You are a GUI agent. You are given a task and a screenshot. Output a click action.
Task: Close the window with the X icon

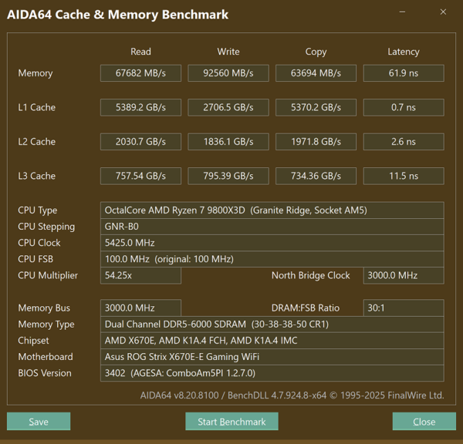pyautogui.click(x=443, y=12)
